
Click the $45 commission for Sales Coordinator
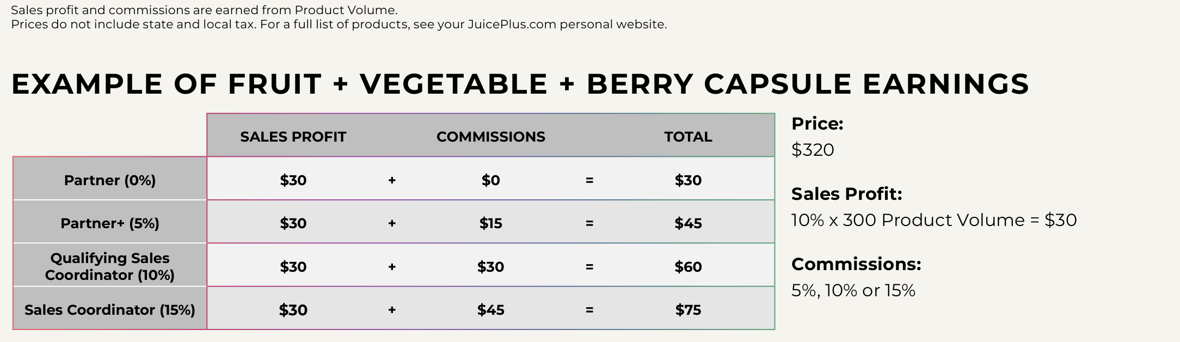490,310
